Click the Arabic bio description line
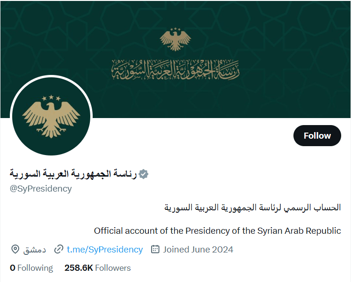The image size is (351, 282). (x=253, y=207)
